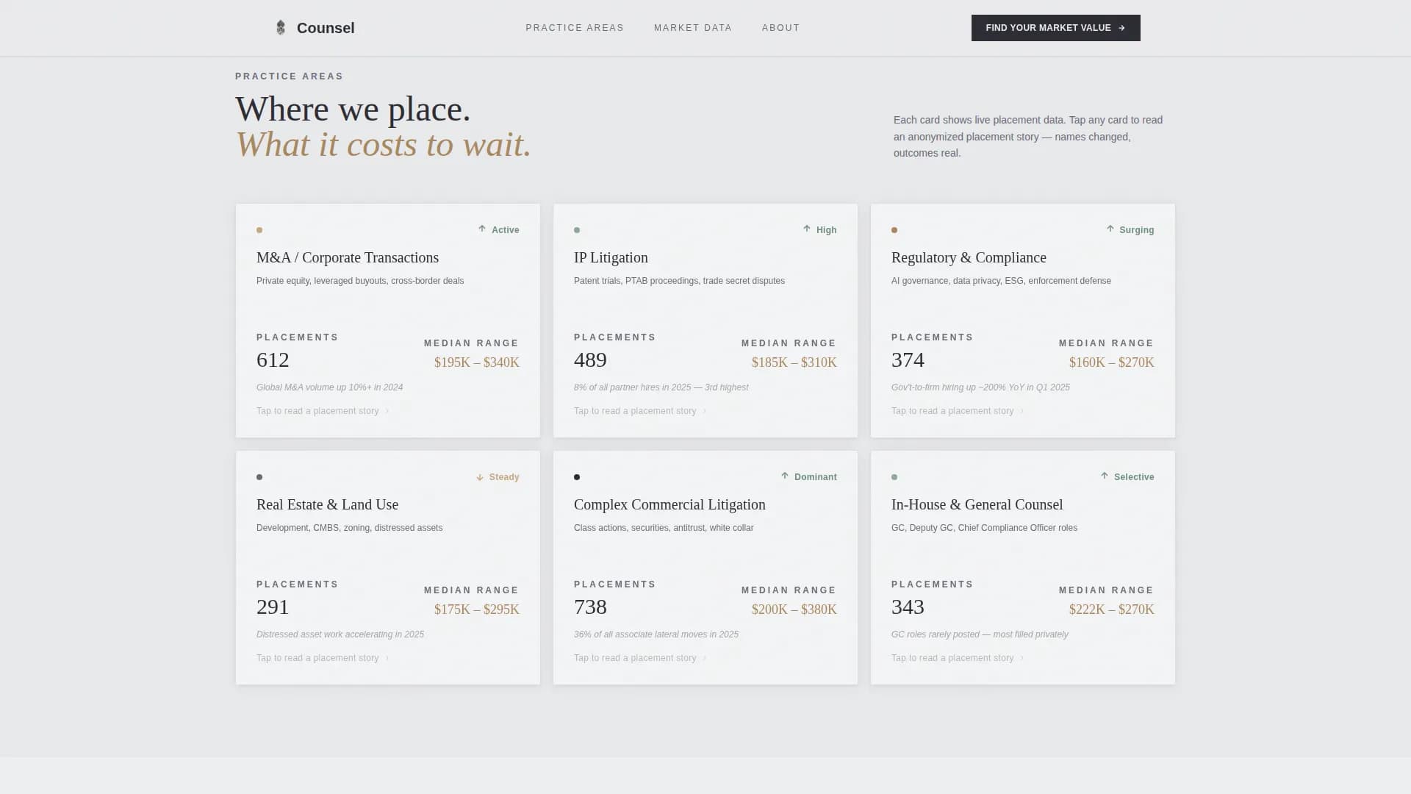
Task: Open the Real Estate & Land Use card title
Action: click(x=327, y=504)
